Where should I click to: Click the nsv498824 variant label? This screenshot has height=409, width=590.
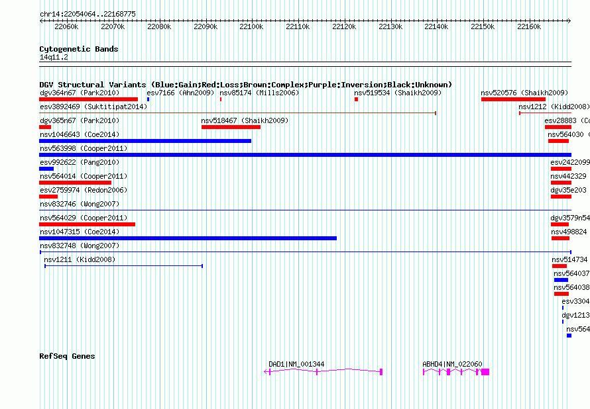569,232
